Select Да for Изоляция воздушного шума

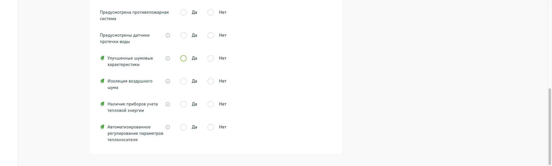tap(183, 81)
